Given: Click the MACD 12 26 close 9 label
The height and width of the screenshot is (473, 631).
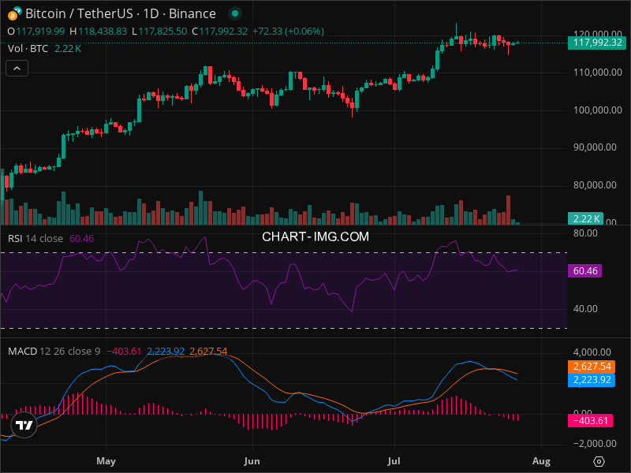Looking at the screenshot, I should tap(54, 351).
